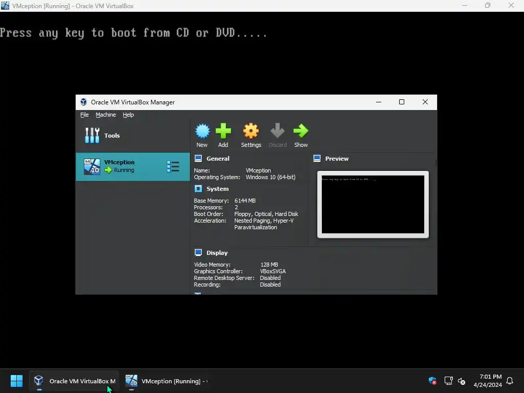Viewport: 524px width, 393px height.
Task: Click the Preview section heading
Action: (337, 159)
